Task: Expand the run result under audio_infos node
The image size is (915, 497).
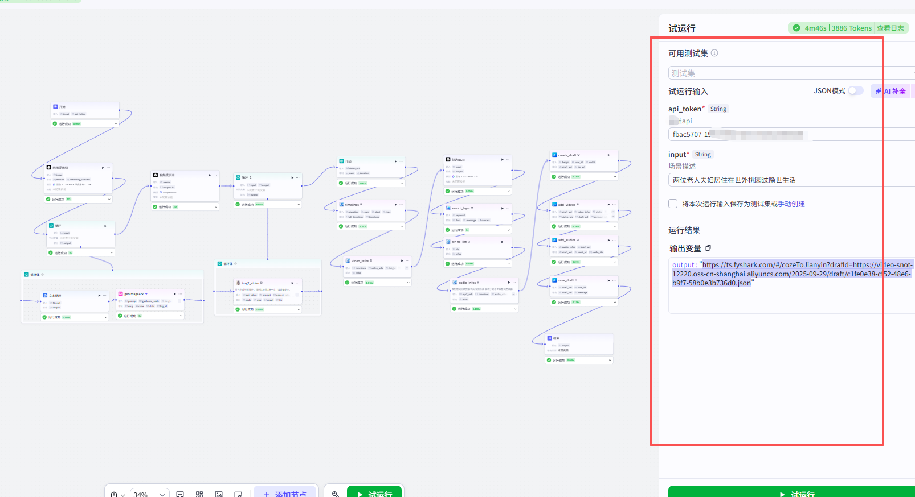Action: pos(515,309)
